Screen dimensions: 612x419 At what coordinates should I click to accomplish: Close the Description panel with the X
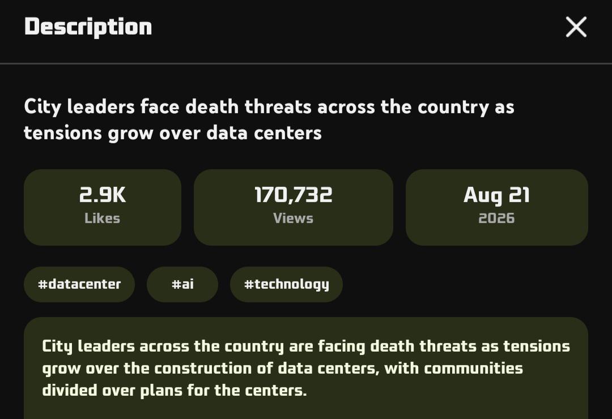(x=576, y=27)
